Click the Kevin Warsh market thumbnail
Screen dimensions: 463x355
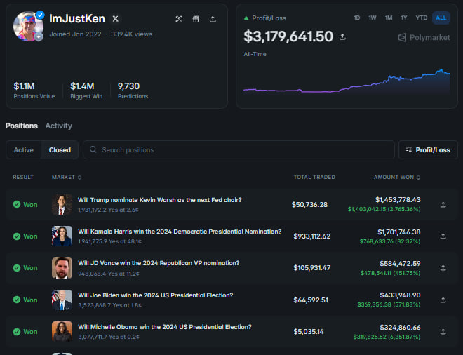coord(62,204)
